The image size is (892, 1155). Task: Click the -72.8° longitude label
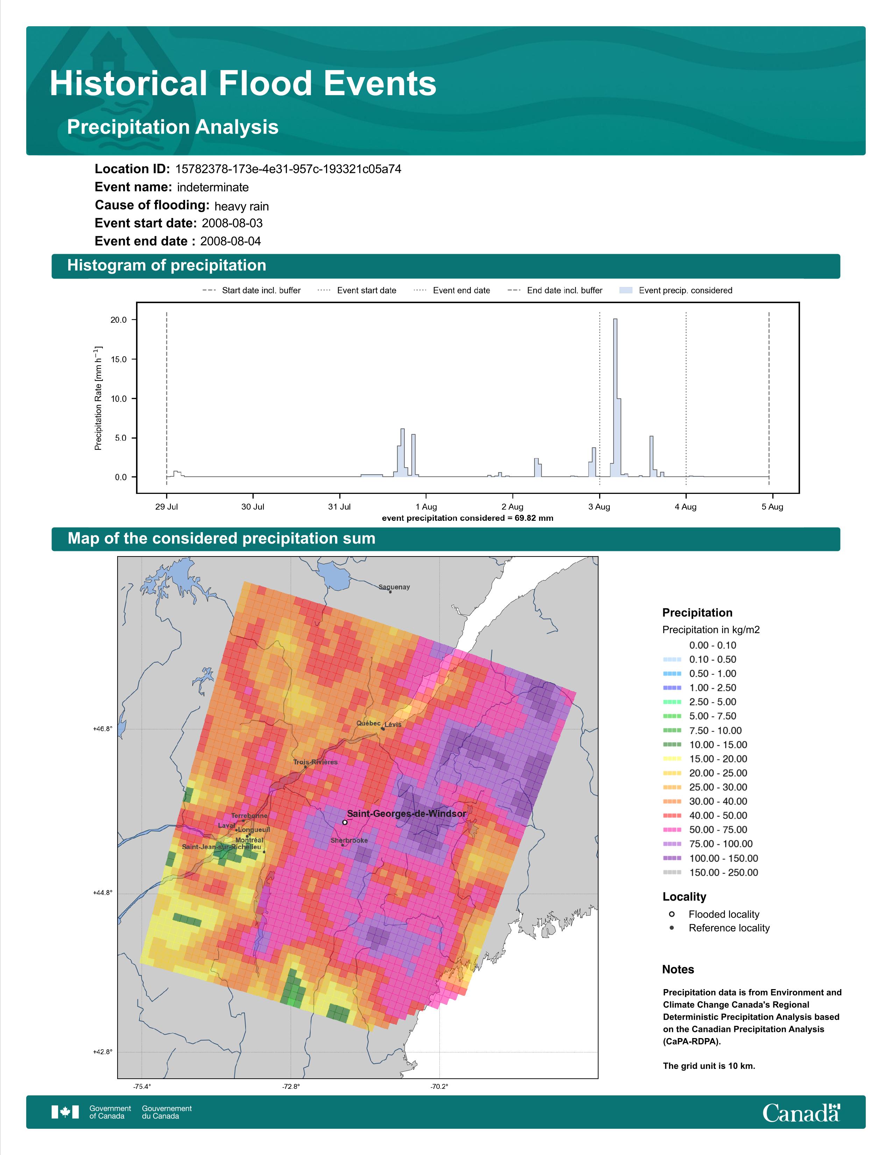click(291, 1087)
